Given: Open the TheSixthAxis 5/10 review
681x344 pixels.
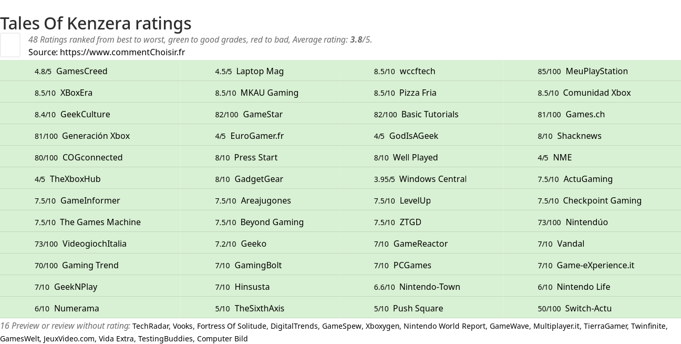Looking at the screenshot, I should [250, 308].
